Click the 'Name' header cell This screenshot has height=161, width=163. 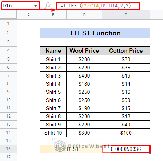click(x=53, y=51)
